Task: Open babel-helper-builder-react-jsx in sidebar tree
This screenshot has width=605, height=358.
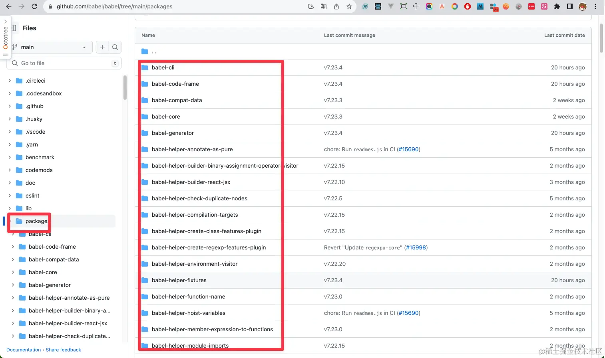Action: pyautogui.click(x=68, y=323)
